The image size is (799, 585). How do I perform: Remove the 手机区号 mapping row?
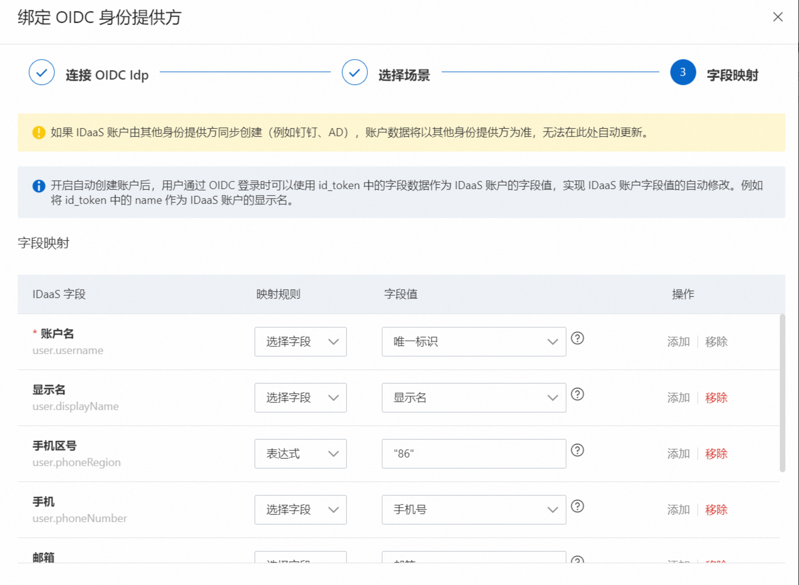[716, 454]
